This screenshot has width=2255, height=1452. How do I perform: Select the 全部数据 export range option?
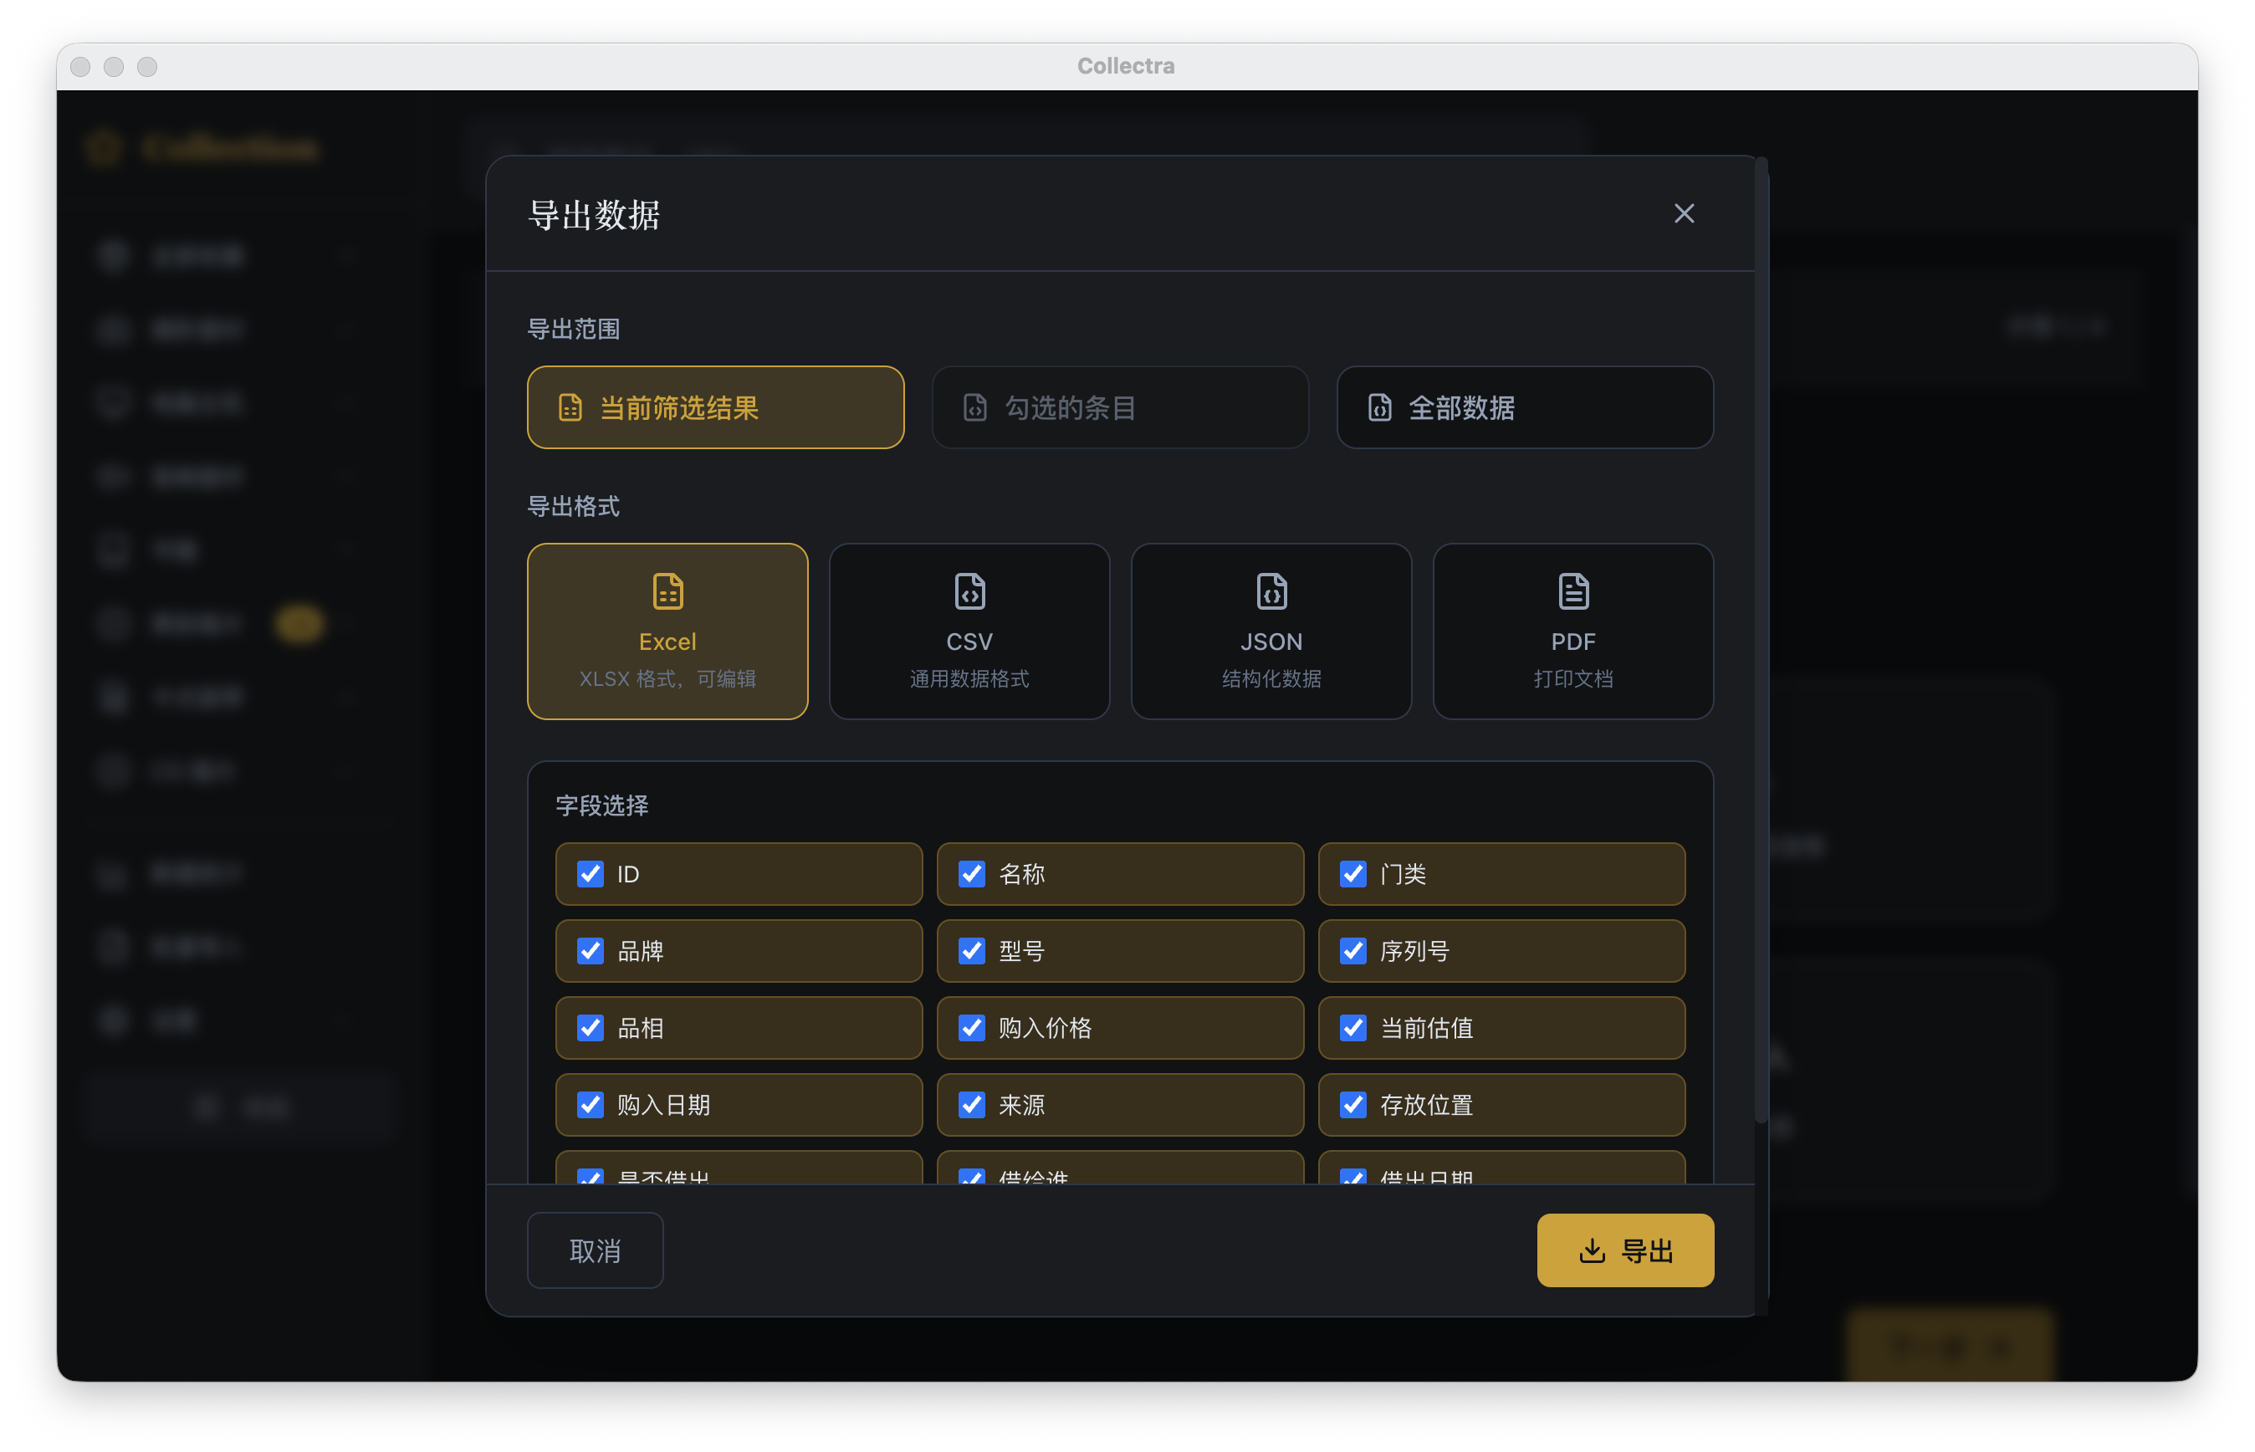(1525, 407)
